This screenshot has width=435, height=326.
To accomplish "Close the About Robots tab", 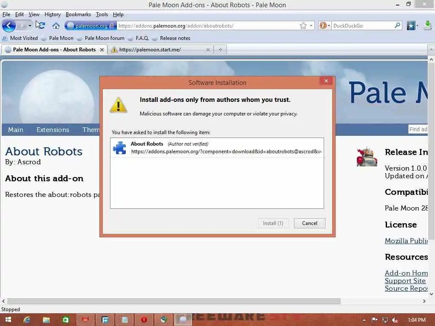I will (102, 50).
